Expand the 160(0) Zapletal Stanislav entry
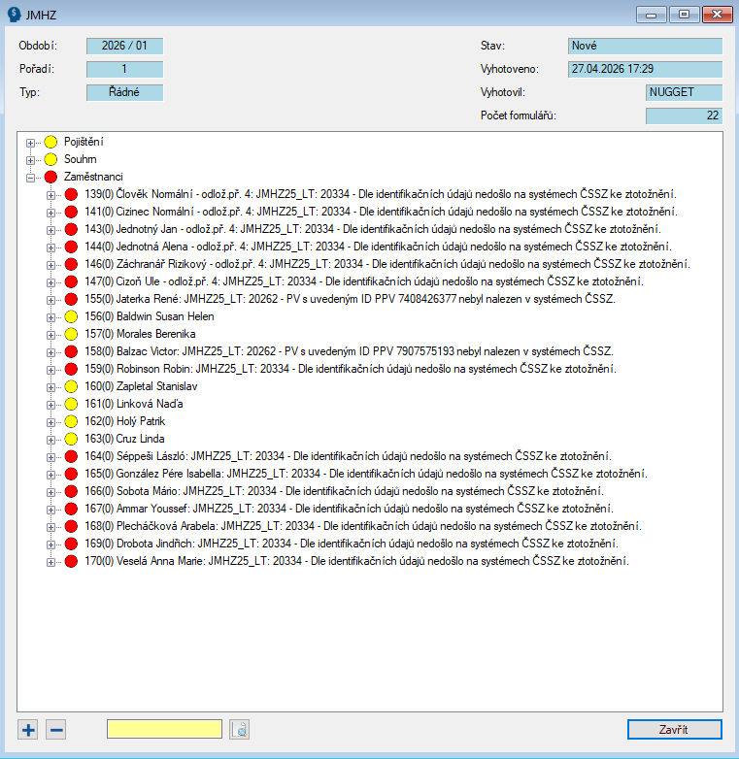The image size is (739, 759). 51,387
